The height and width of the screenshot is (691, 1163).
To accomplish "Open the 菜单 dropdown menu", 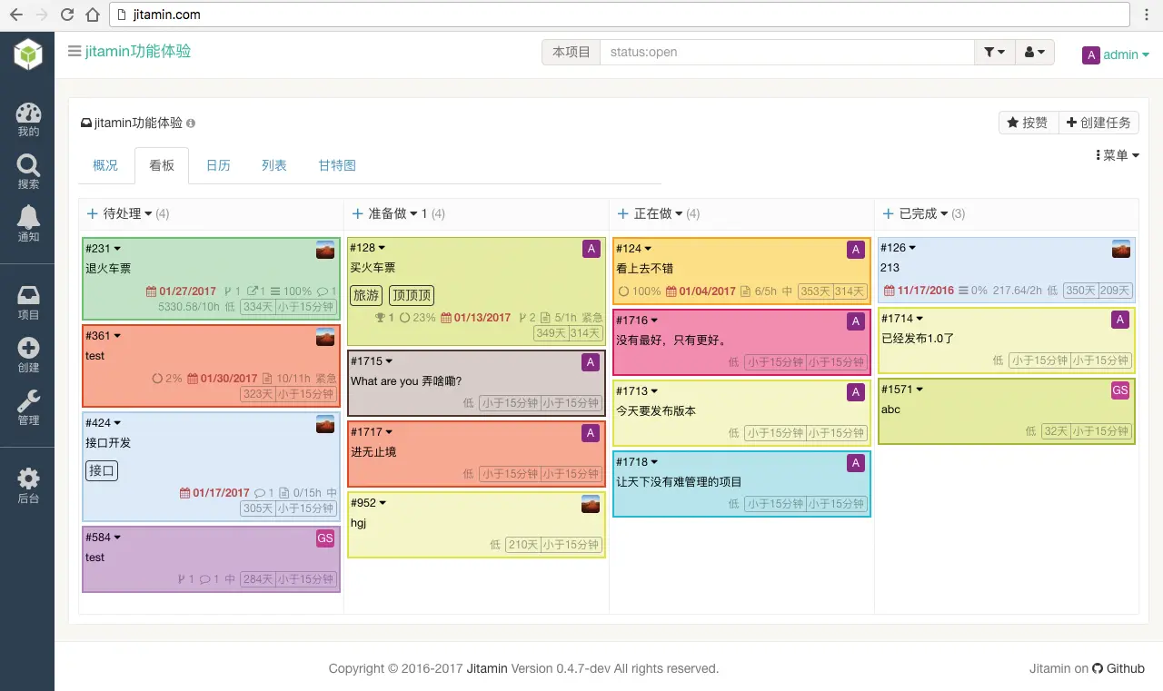I will click(1118, 155).
